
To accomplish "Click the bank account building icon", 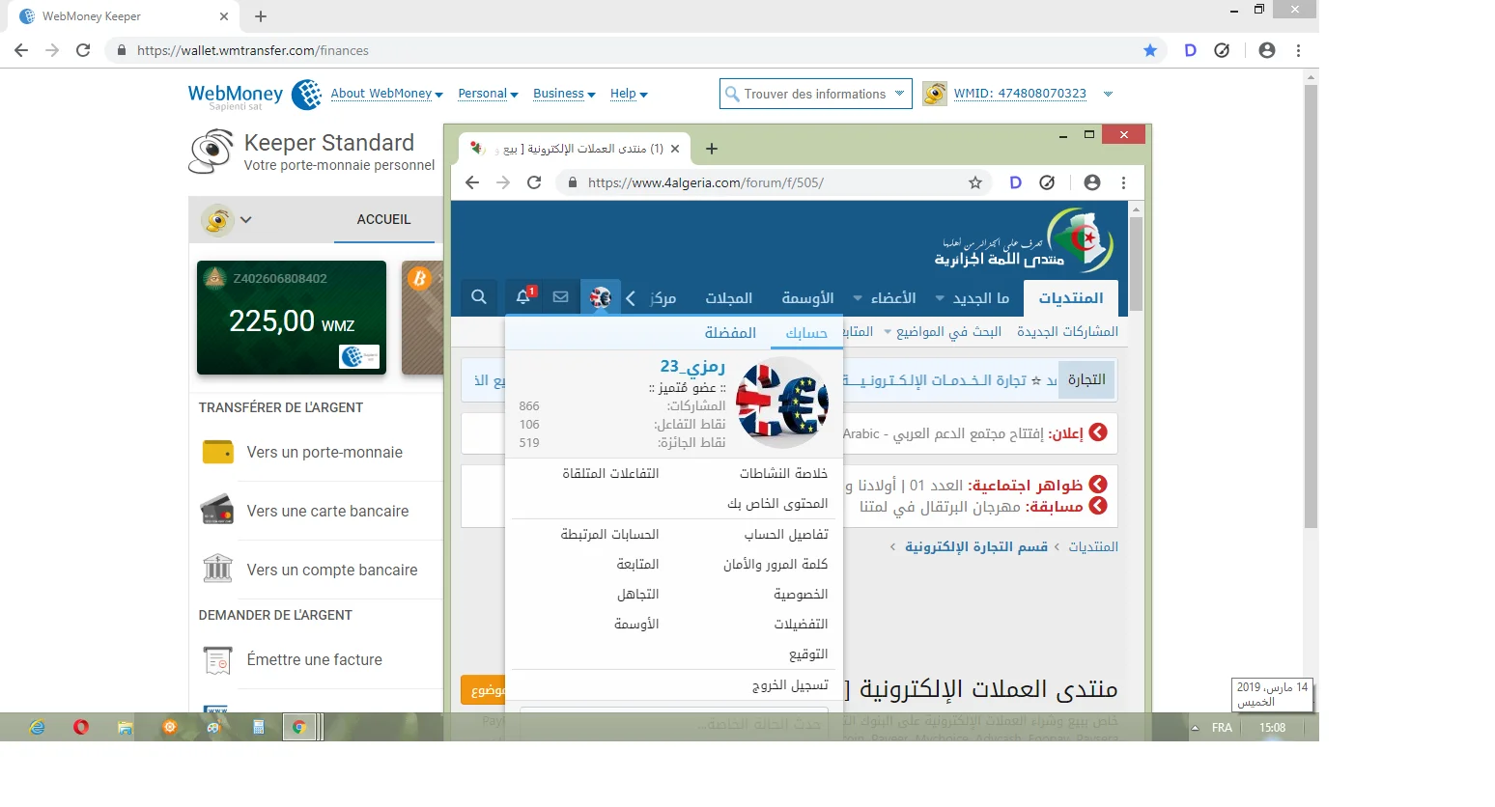I will coord(217,569).
